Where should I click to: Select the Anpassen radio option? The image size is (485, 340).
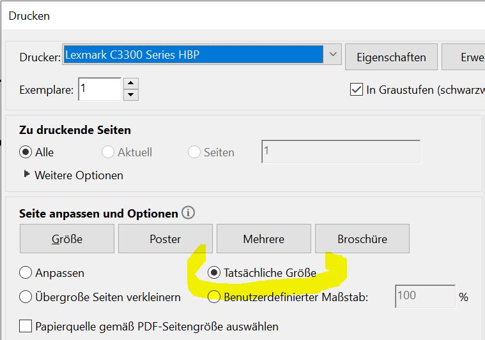click(x=26, y=273)
